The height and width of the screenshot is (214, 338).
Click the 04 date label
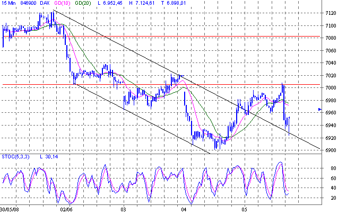pyautogui.click(x=184, y=209)
